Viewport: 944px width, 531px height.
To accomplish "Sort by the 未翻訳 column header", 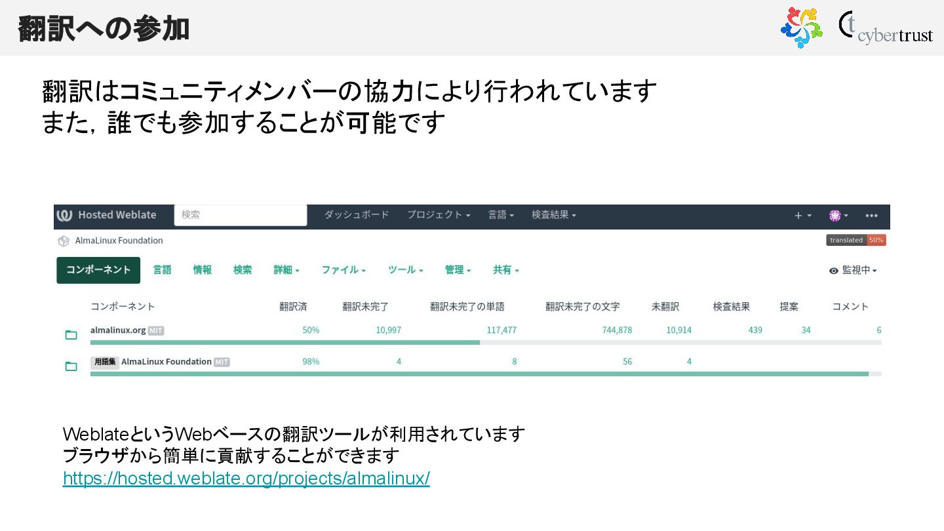I will [x=665, y=307].
